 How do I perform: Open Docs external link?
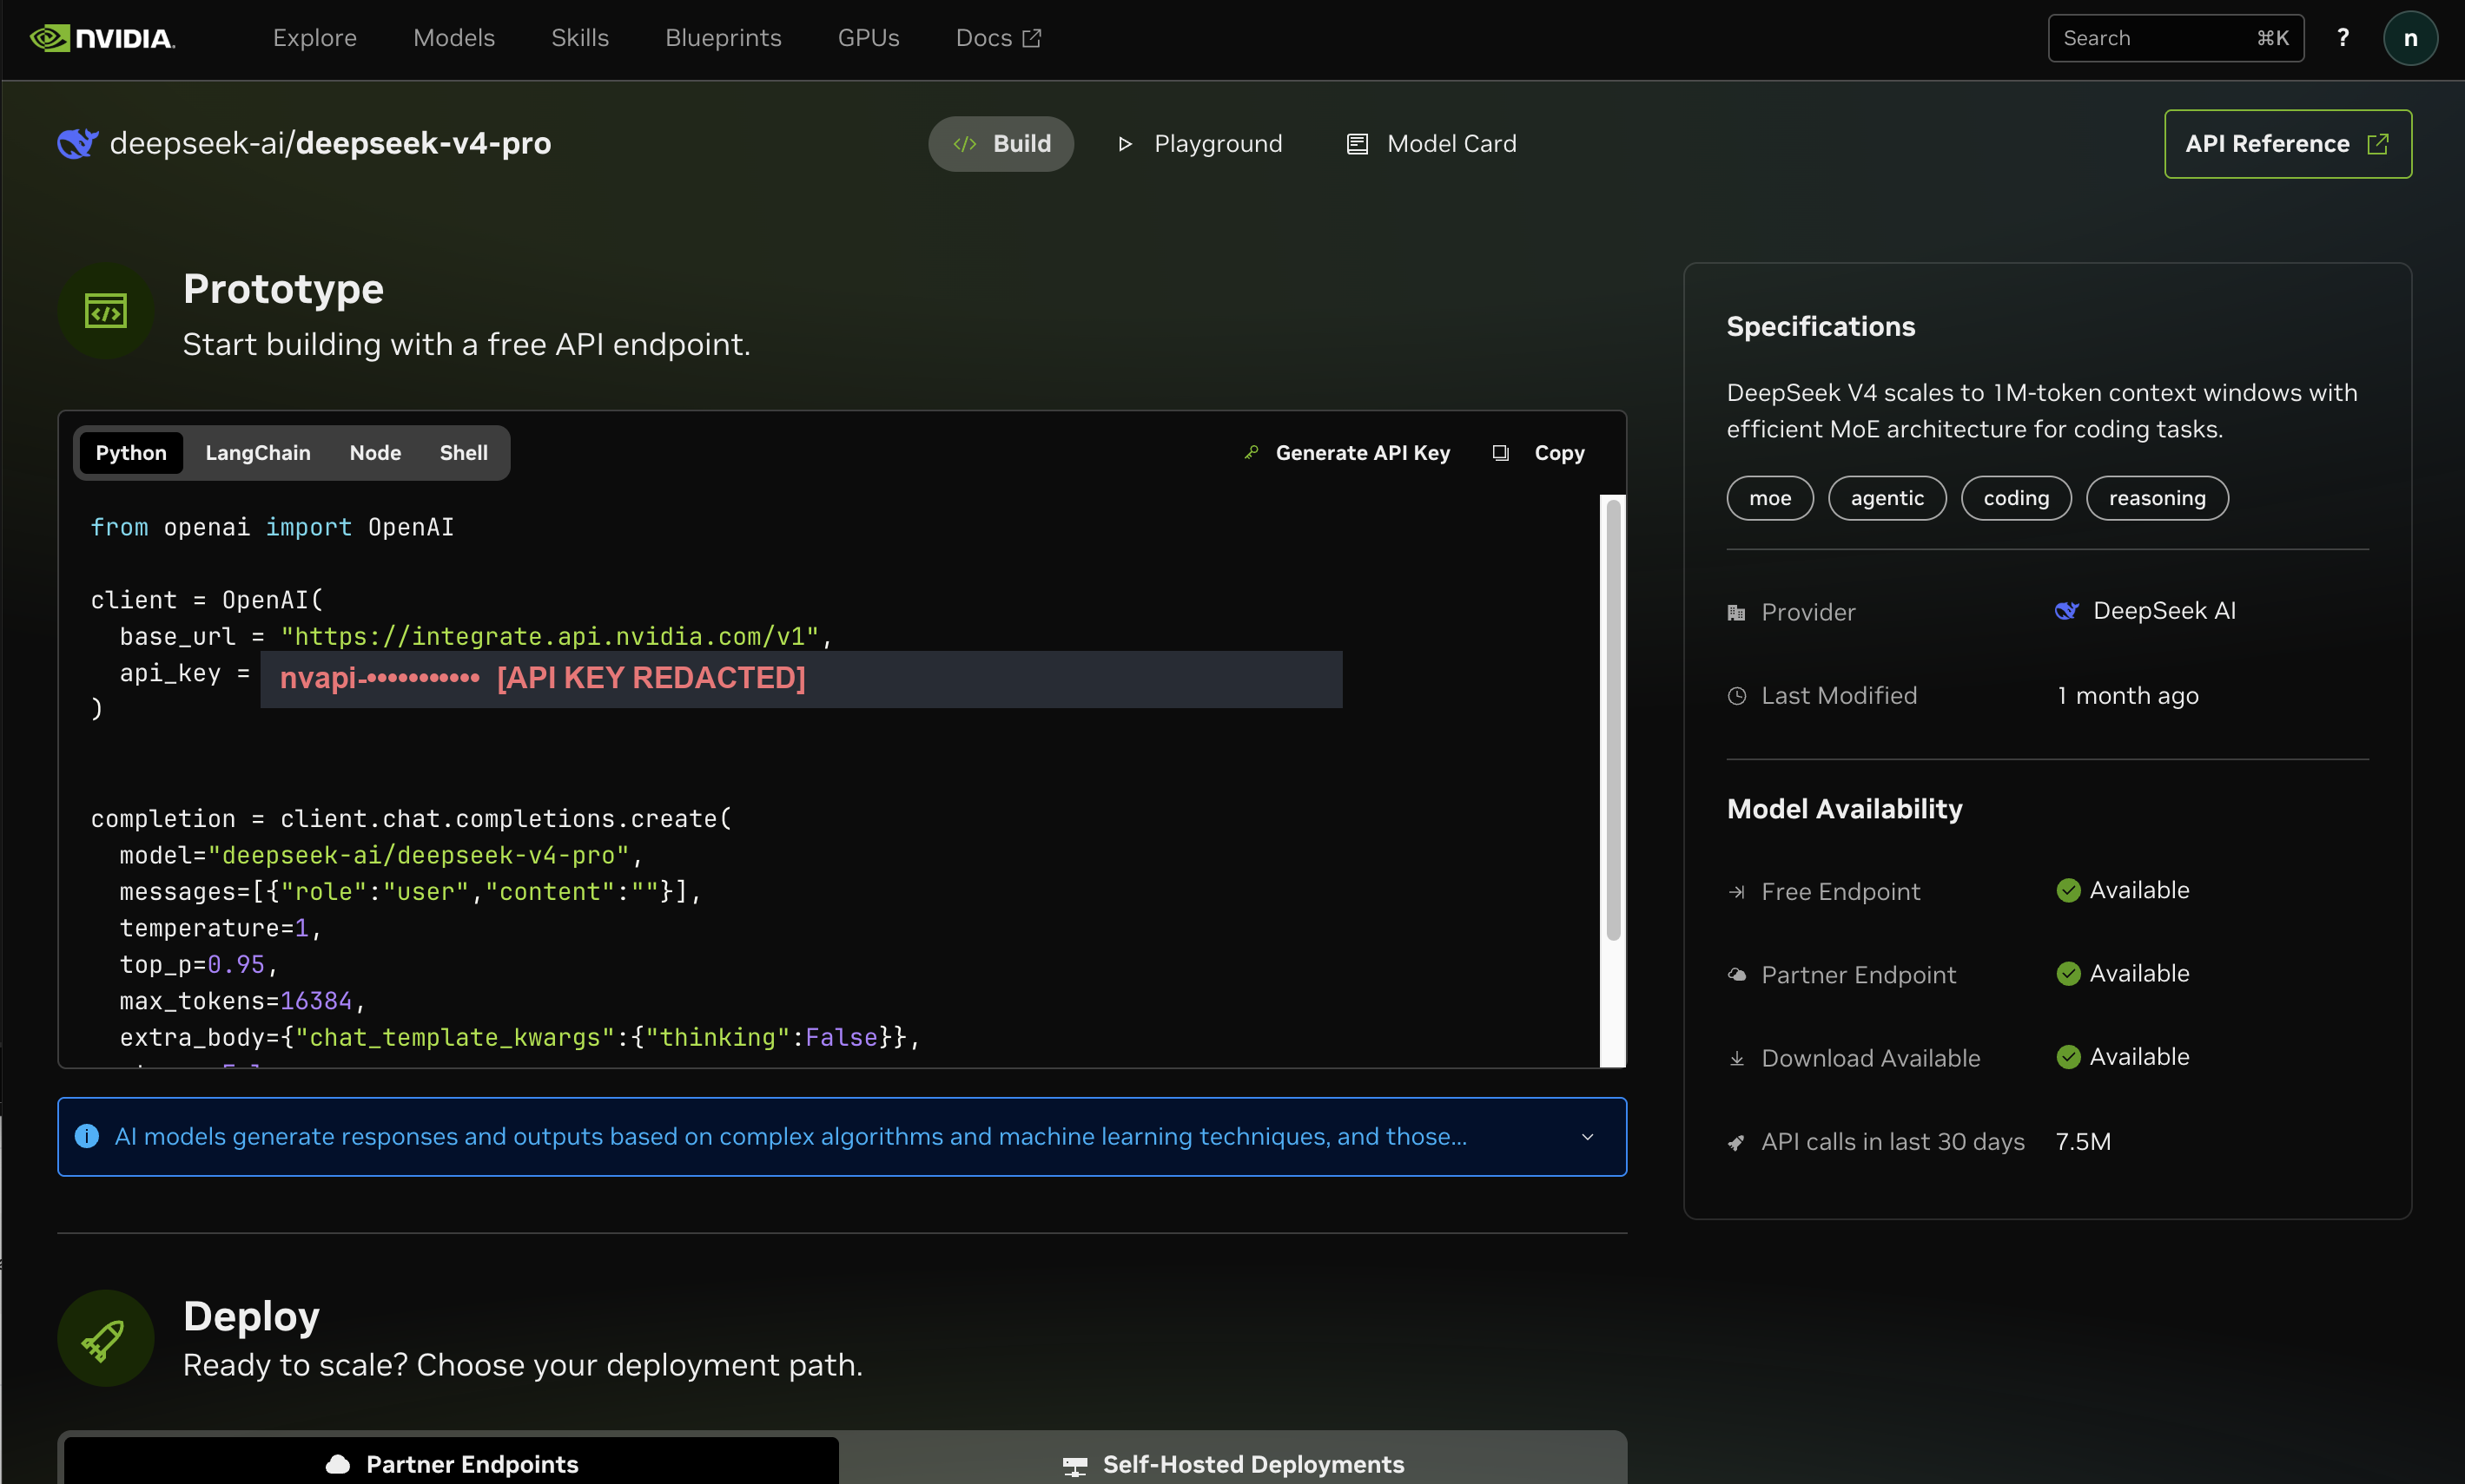click(998, 38)
